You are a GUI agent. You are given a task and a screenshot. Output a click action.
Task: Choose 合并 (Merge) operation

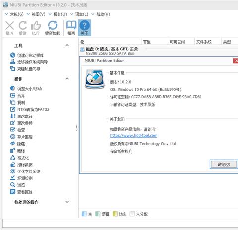coord(17,96)
